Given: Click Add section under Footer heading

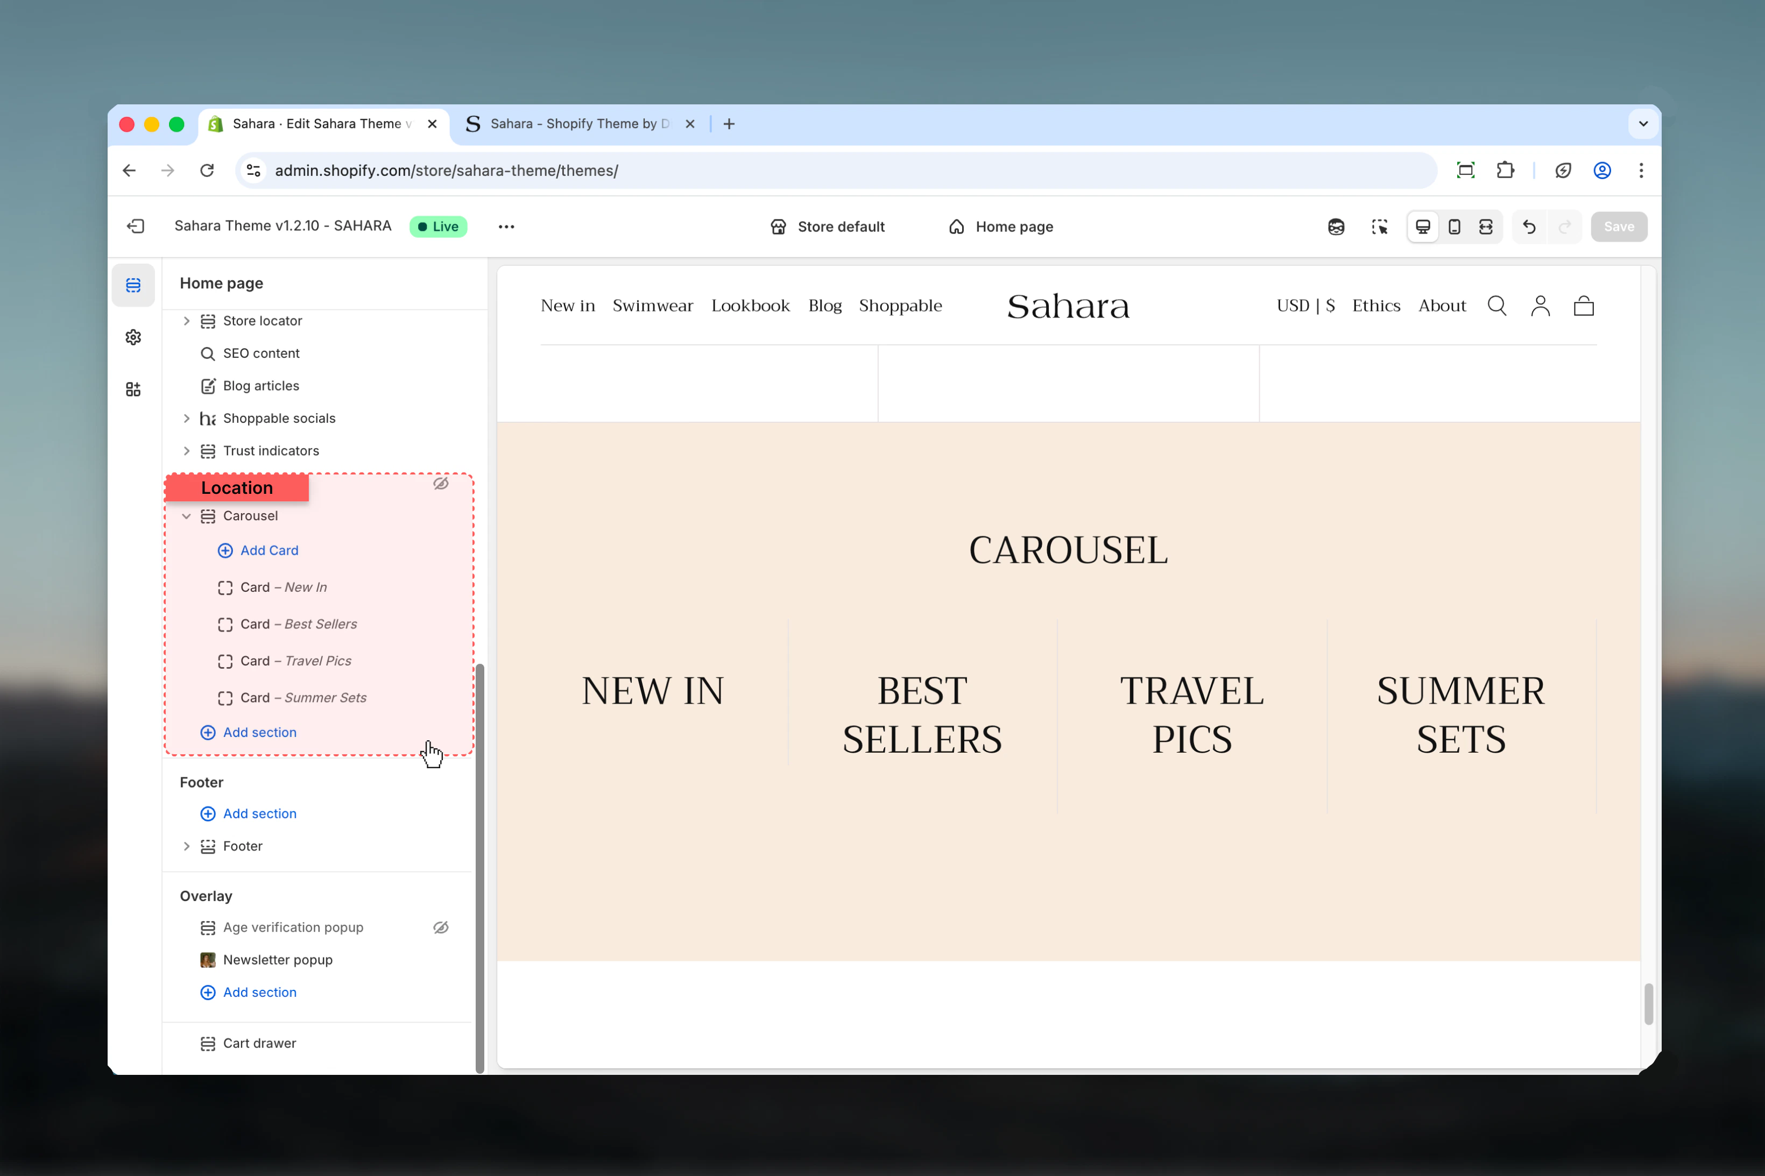Looking at the screenshot, I should 248,814.
